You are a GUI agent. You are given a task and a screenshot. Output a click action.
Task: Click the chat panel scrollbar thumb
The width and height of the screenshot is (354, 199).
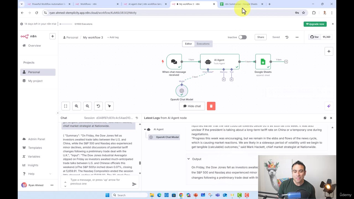pos(140,163)
